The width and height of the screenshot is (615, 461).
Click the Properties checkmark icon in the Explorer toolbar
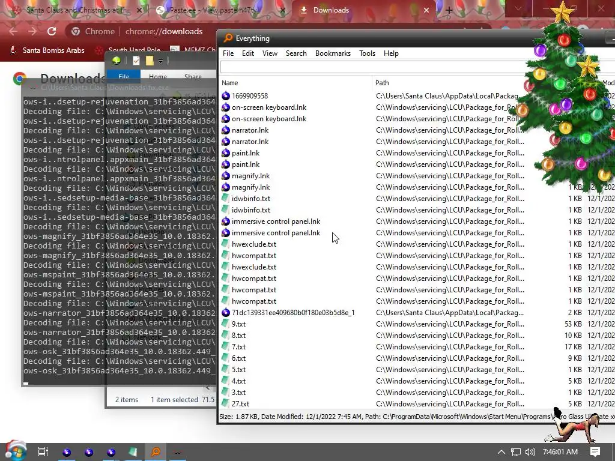136,61
